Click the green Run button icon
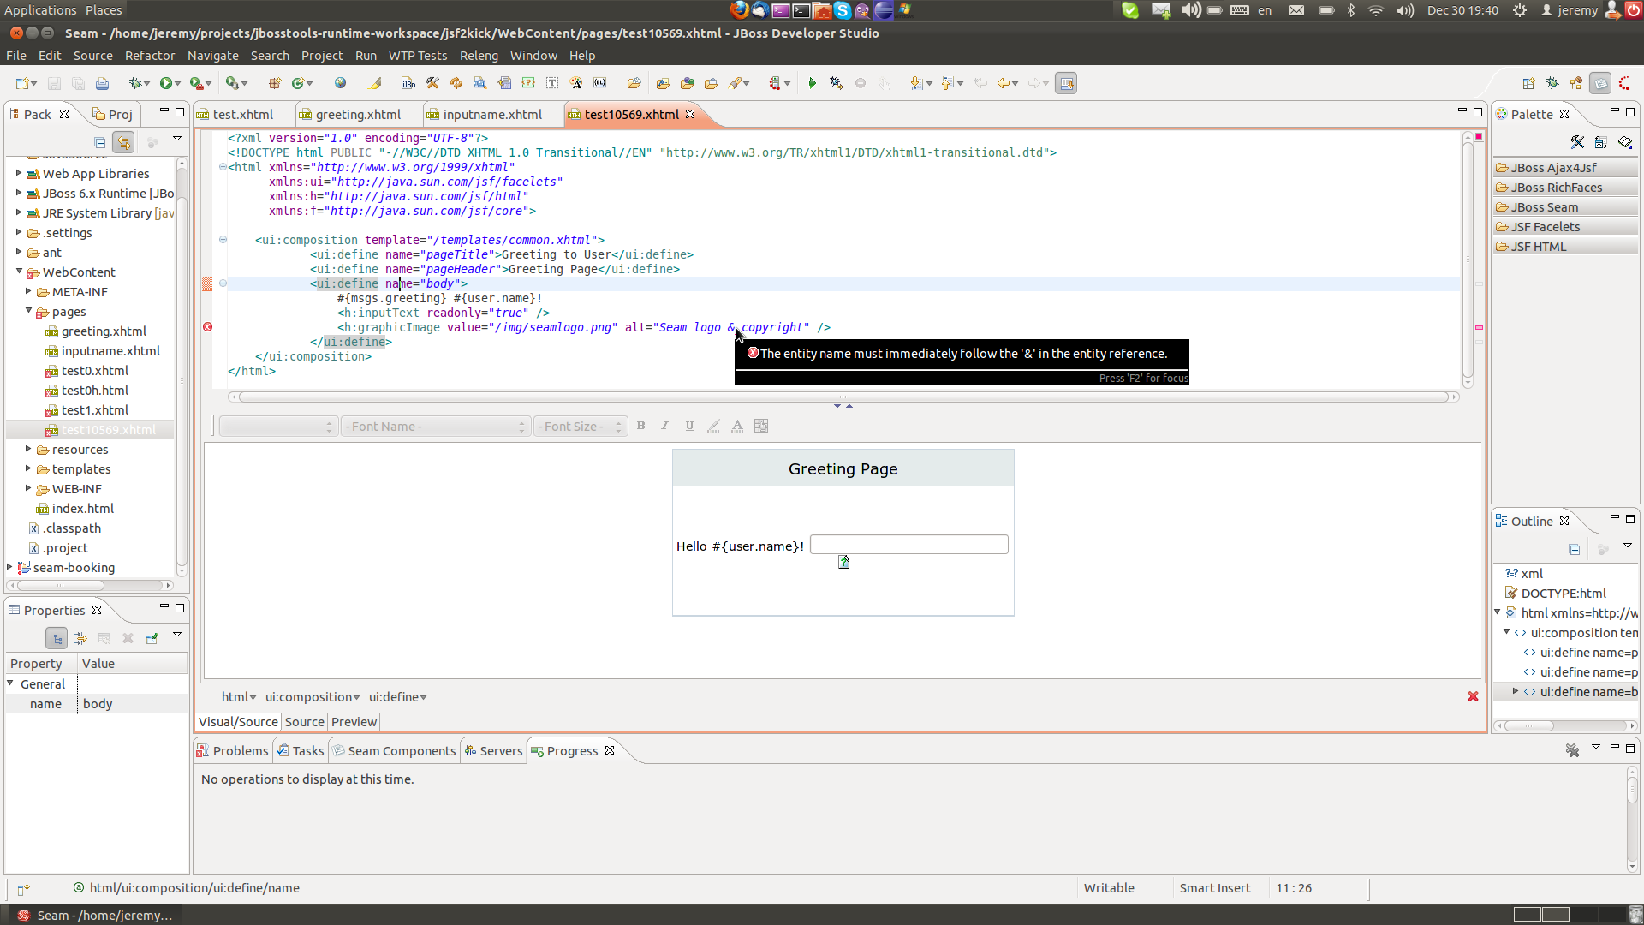 tap(166, 83)
